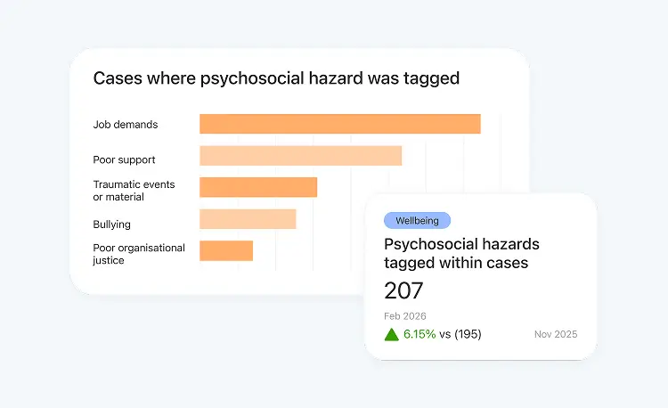668x408 pixels.
Task: Click the Job demands bar
Action: pyautogui.click(x=340, y=124)
